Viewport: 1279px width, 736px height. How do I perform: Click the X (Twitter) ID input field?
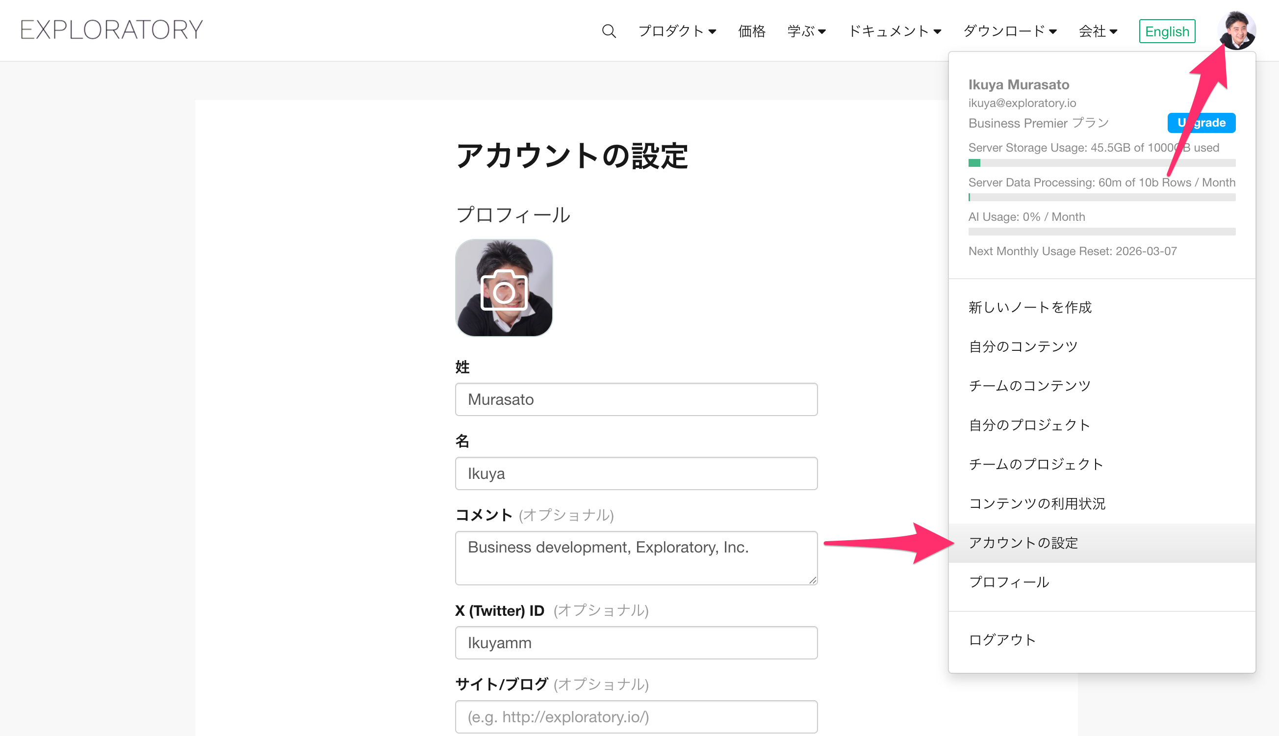tap(636, 642)
